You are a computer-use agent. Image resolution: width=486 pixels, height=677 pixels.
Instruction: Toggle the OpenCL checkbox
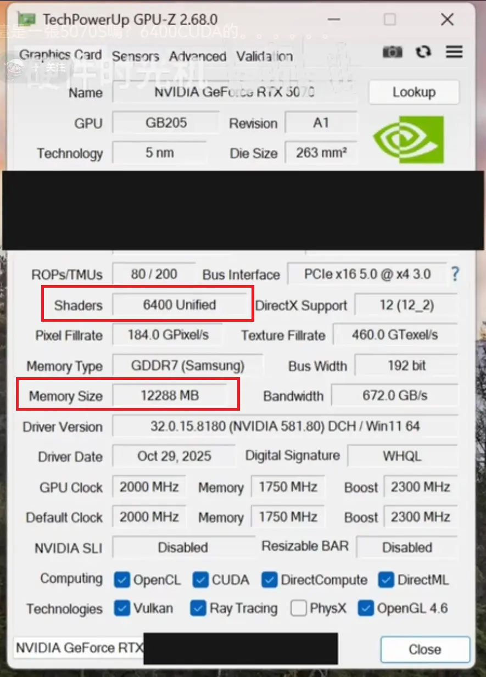122,580
